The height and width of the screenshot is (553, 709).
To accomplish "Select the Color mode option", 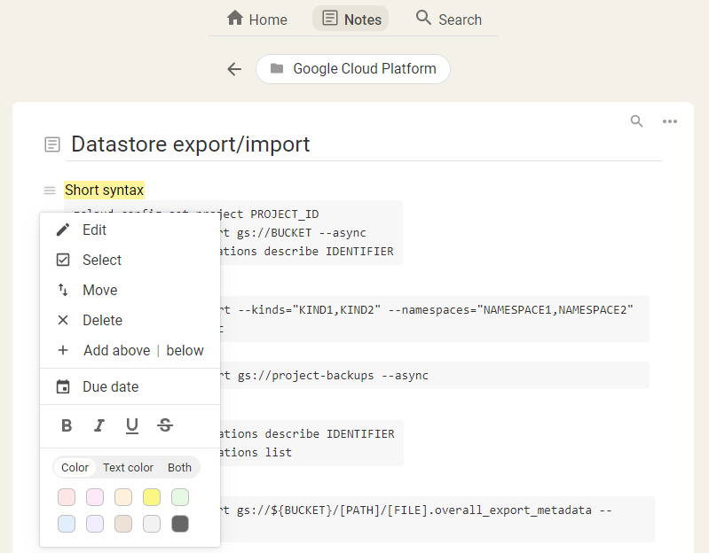I will tap(75, 467).
